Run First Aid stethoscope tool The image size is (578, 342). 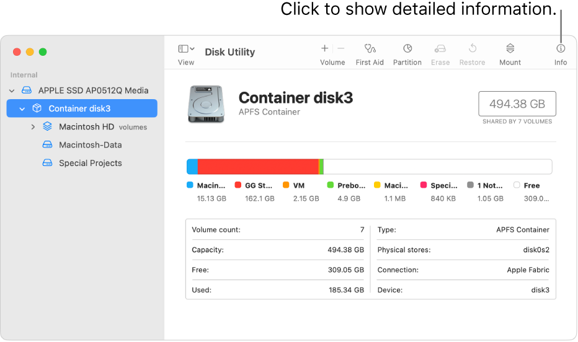tap(370, 48)
